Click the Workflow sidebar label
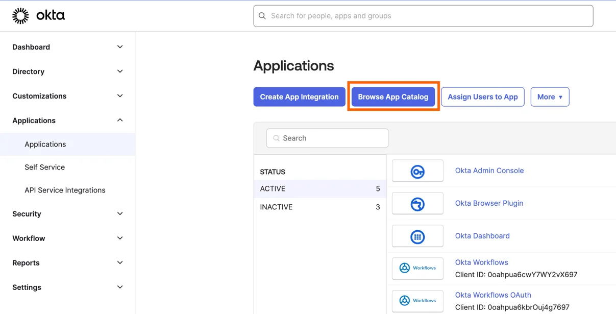The height and width of the screenshot is (314, 616). coord(29,238)
